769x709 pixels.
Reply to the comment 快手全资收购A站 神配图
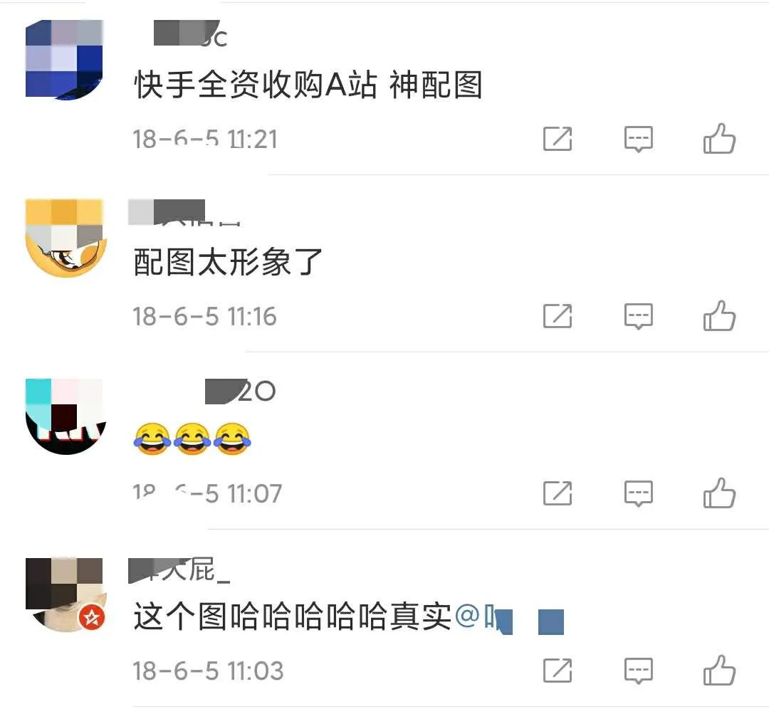(x=638, y=139)
